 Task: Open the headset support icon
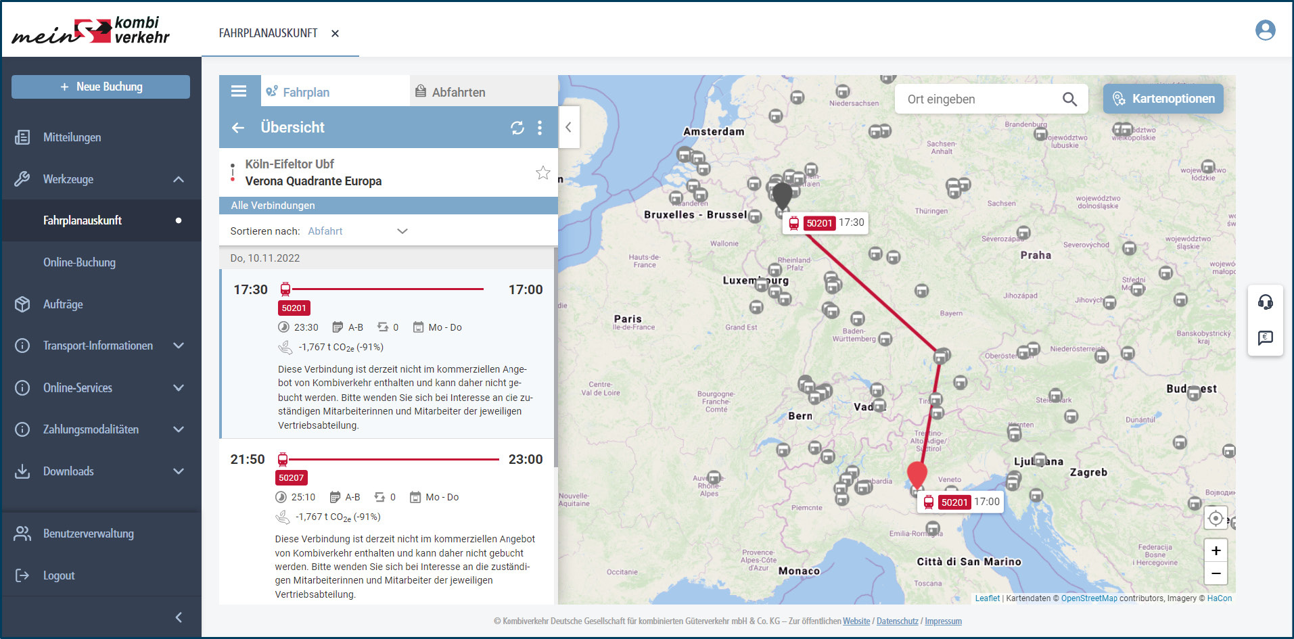click(x=1265, y=302)
